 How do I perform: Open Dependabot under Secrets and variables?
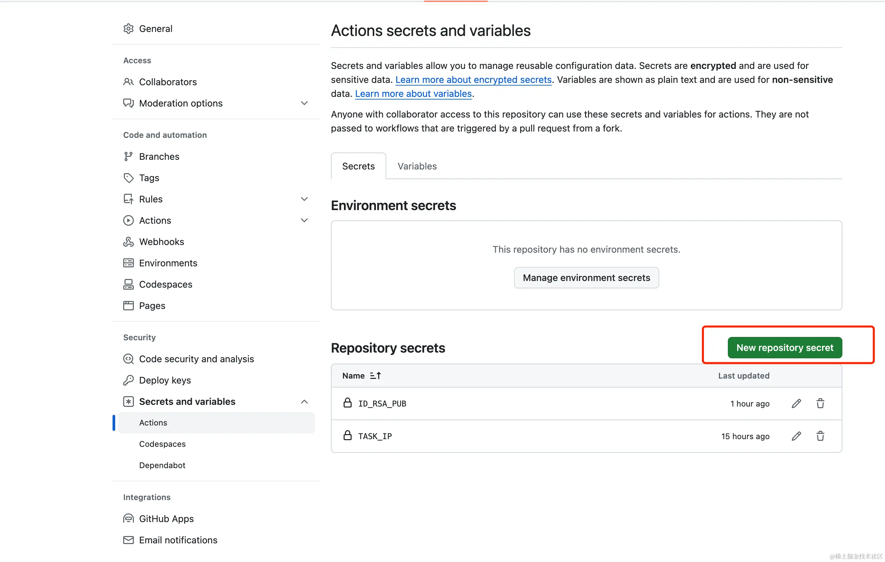(x=162, y=465)
